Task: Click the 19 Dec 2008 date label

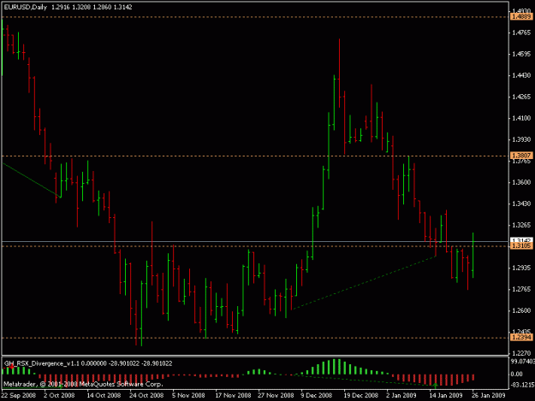Action: click(361, 395)
